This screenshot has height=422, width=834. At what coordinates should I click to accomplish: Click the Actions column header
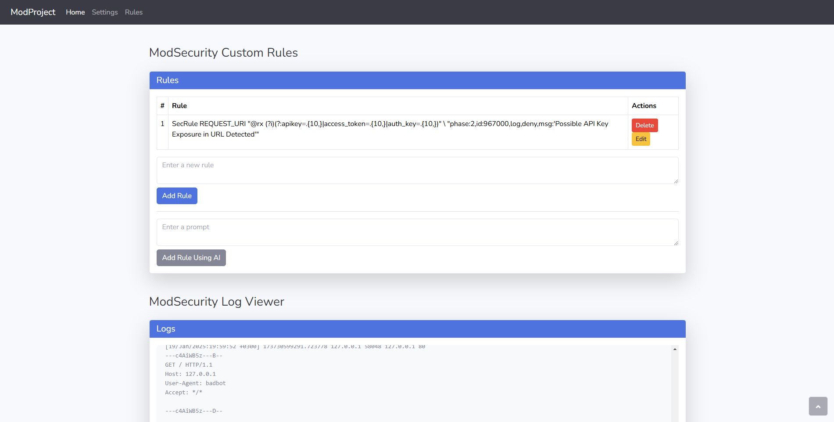coord(644,106)
